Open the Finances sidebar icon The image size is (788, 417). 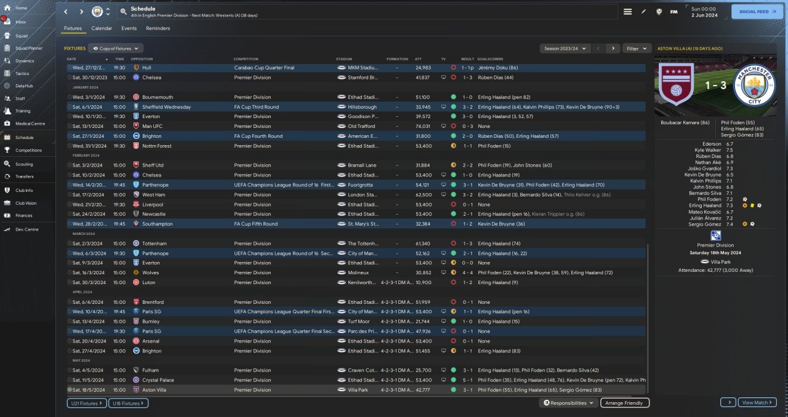tap(7, 216)
